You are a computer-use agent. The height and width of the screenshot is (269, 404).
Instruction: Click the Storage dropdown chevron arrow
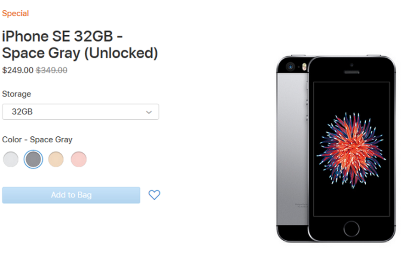pos(149,112)
